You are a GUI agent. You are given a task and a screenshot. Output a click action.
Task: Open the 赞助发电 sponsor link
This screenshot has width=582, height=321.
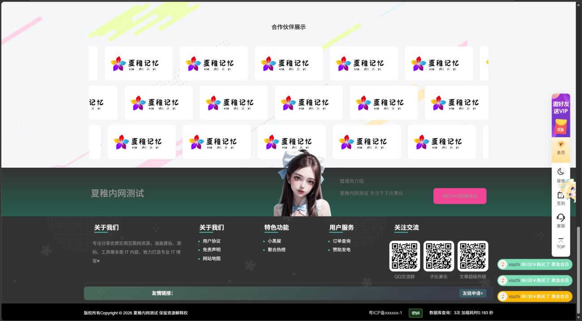341,250
